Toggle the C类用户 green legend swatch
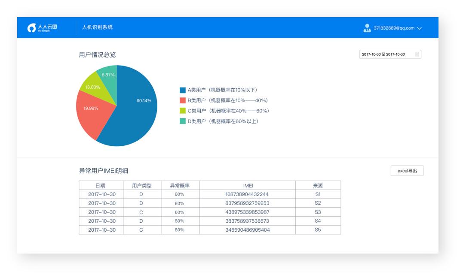This screenshot has height=278, width=463. (x=182, y=111)
